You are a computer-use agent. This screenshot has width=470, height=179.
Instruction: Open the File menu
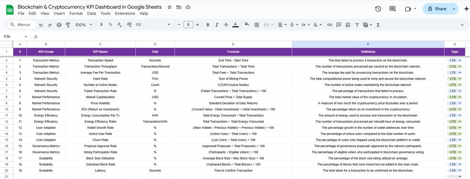(21, 14)
